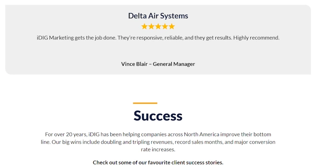Click the 'Highly recommend.' sentence in the review
Viewport: 318px width, 168px height.
[256, 38]
